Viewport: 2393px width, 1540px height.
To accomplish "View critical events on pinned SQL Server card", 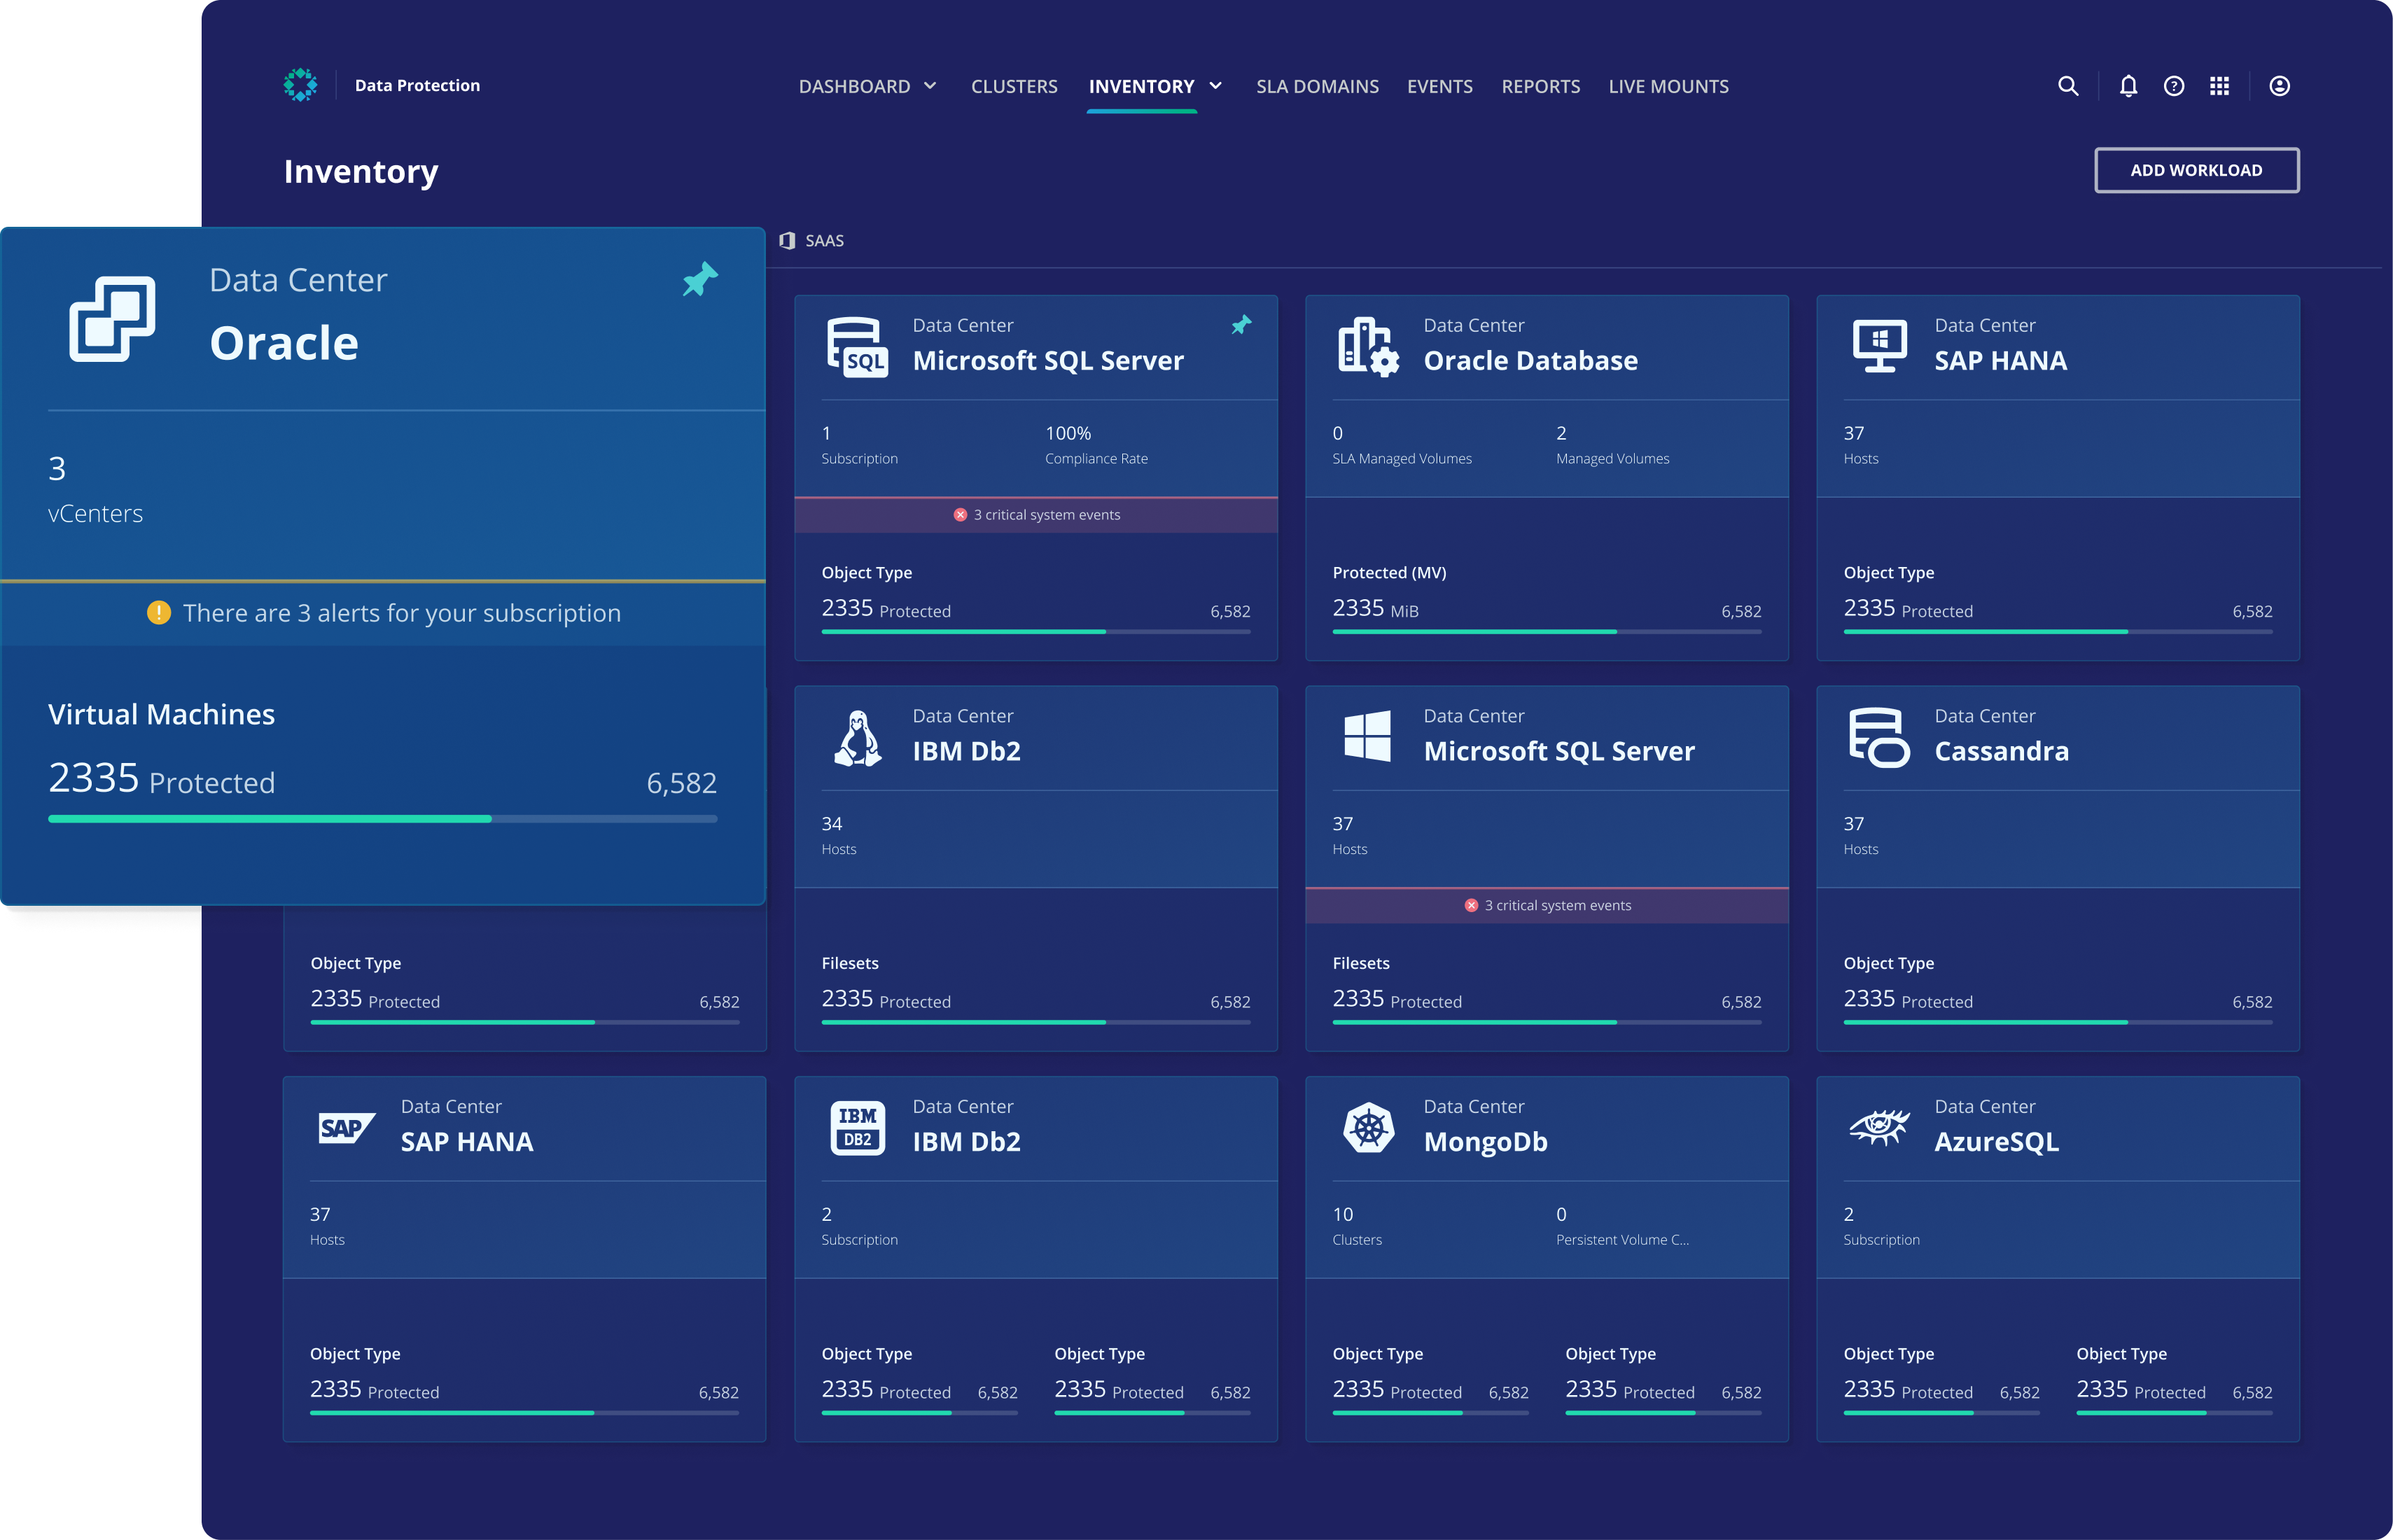I will coord(1036,515).
